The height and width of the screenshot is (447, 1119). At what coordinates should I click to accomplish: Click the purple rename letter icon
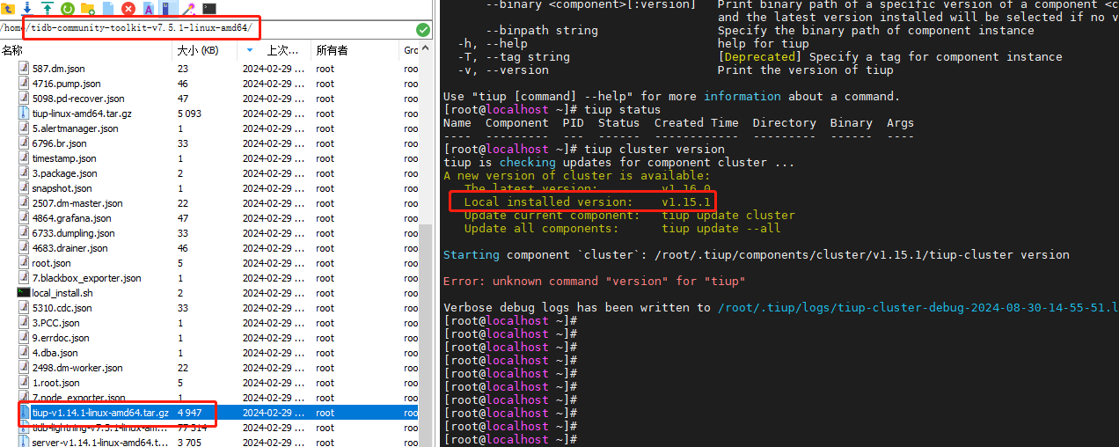point(149,8)
